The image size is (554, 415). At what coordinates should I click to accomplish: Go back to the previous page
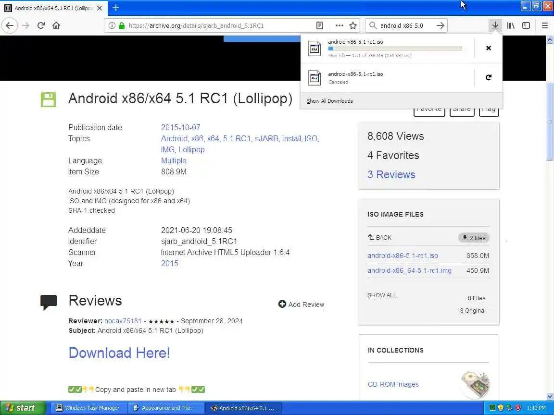pos(10,25)
